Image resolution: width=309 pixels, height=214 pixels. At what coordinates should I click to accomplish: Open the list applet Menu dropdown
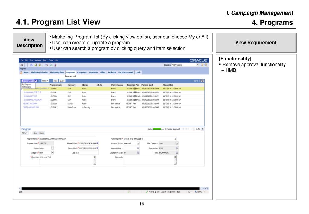[45, 81]
